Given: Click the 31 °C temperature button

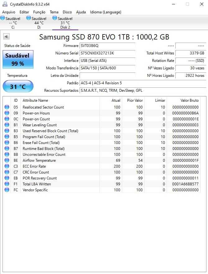Looking at the screenshot, I should (18, 86).
